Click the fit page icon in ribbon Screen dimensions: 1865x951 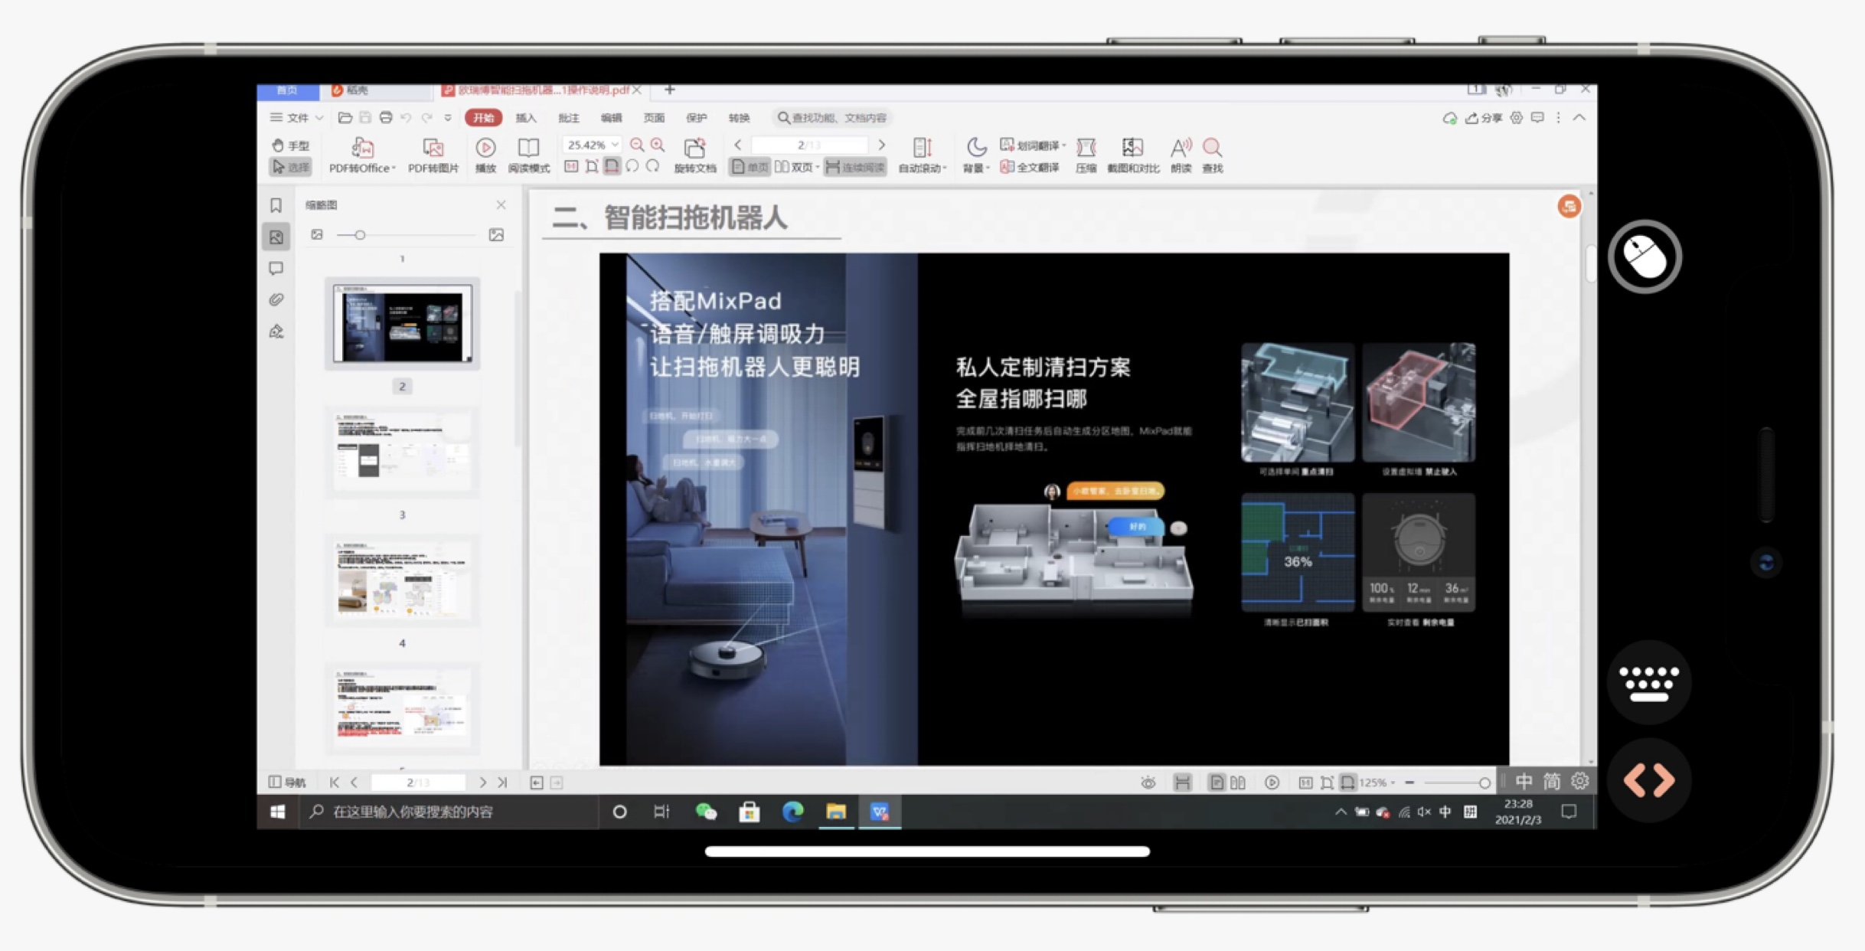tap(592, 166)
